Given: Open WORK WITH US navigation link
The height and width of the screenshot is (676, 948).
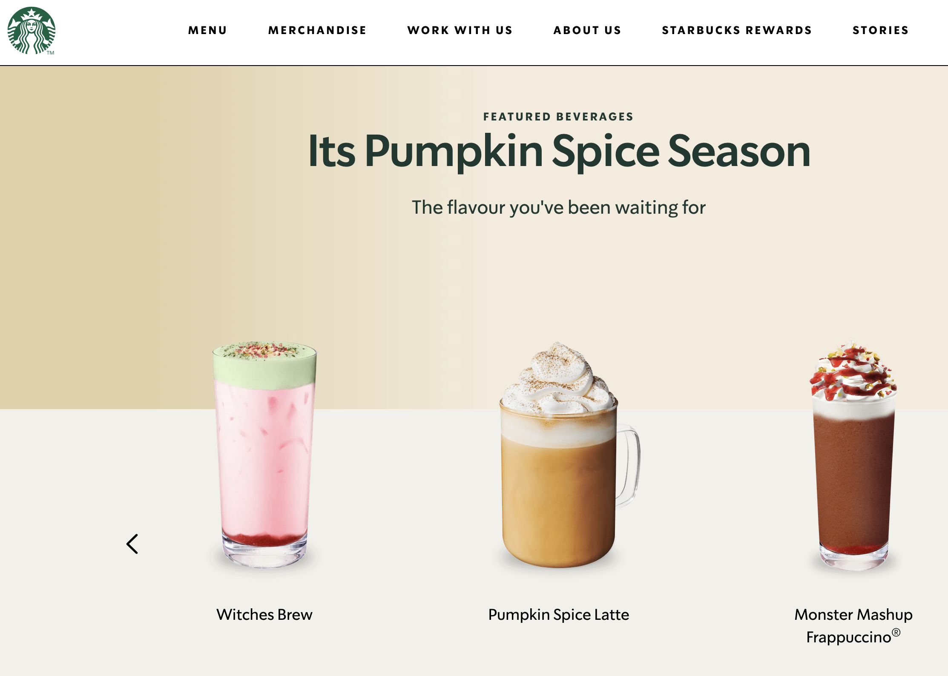Looking at the screenshot, I should tap(460, 30).
